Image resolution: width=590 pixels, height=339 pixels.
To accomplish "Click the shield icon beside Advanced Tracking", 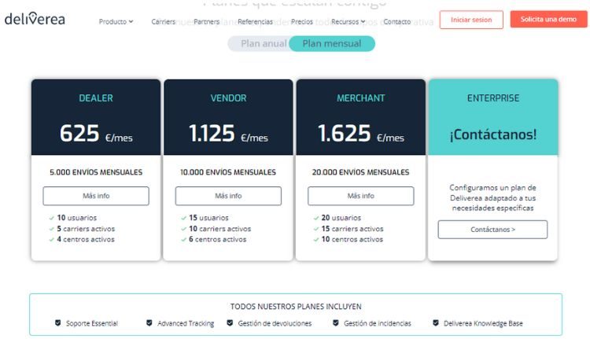I will (x=149, y=322).
